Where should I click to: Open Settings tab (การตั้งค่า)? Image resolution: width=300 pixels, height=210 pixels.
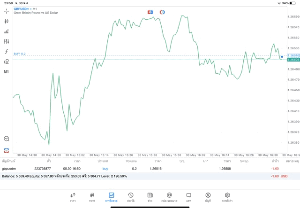227,197
